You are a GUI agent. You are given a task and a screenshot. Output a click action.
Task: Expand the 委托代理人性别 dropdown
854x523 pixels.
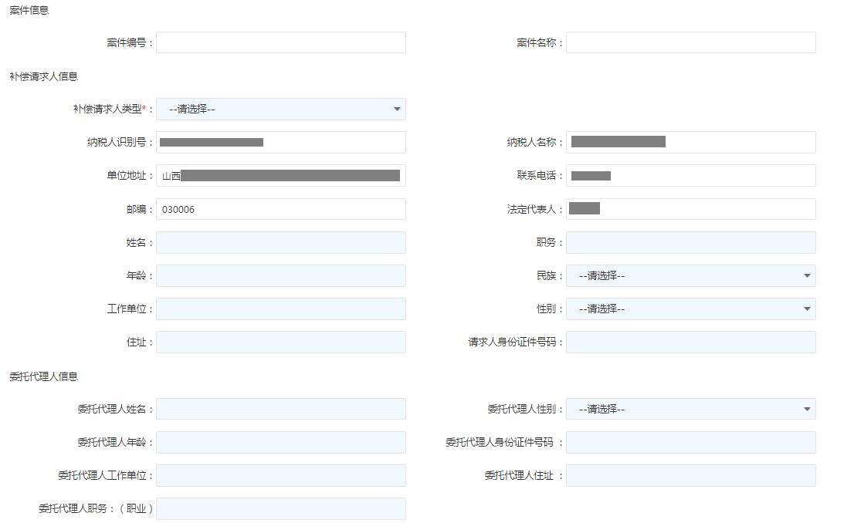690,409
